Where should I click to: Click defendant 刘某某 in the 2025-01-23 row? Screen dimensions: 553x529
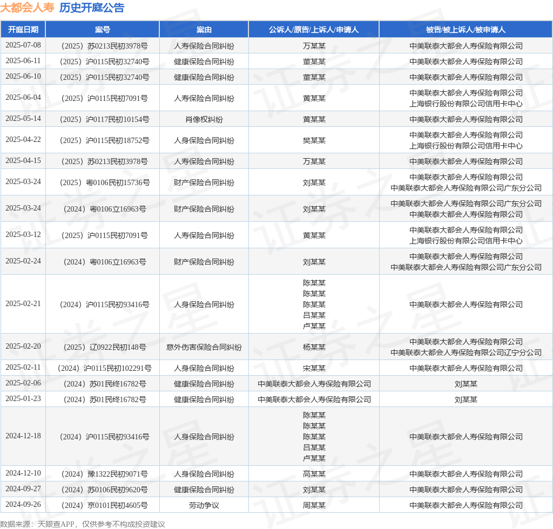pyautogui.click(x=466, y=399)
